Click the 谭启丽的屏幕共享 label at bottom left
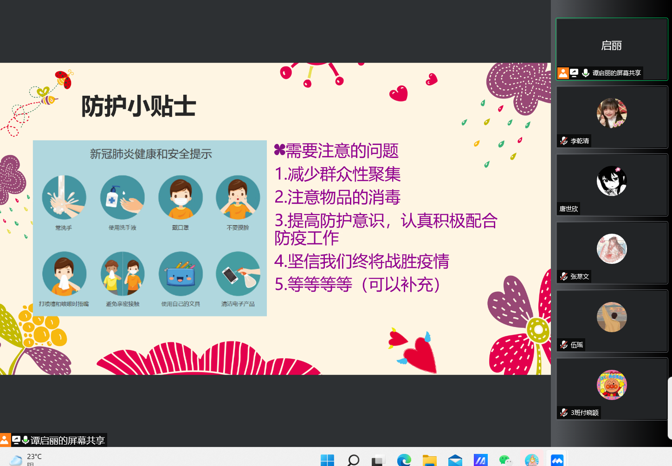 pos(67,440)
